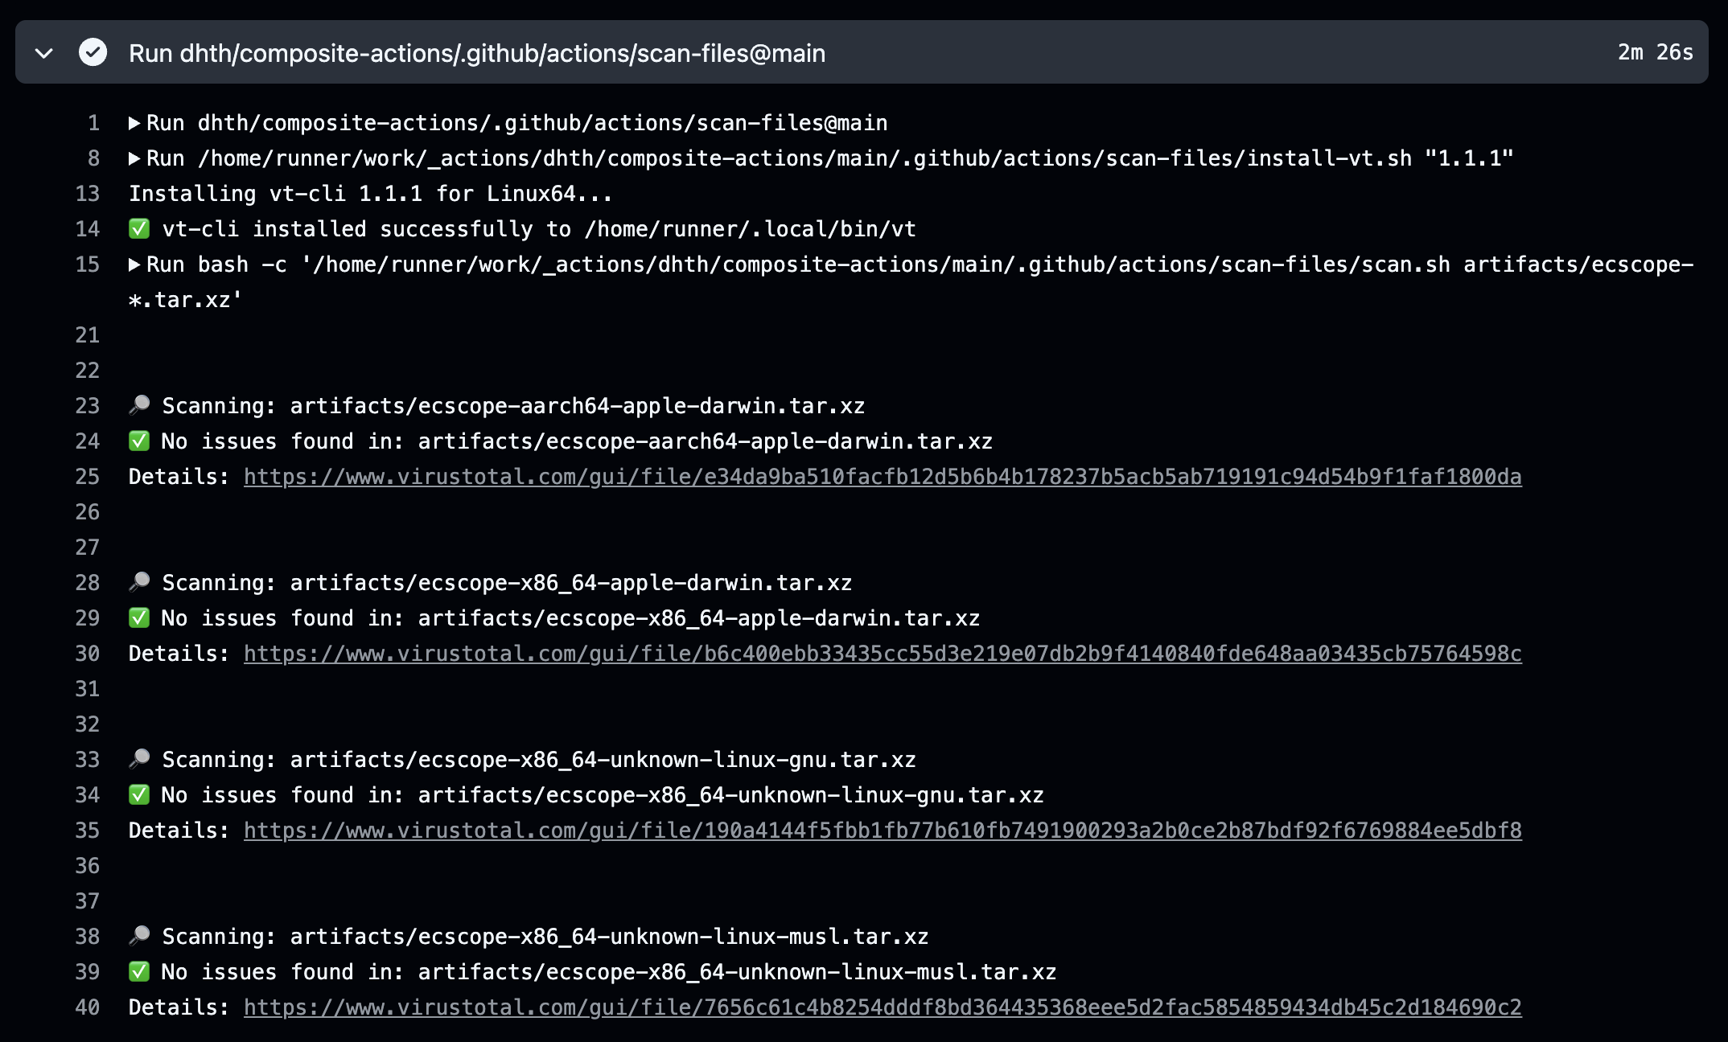Click the green success checkmark in the step header

(x=92, y=53)
